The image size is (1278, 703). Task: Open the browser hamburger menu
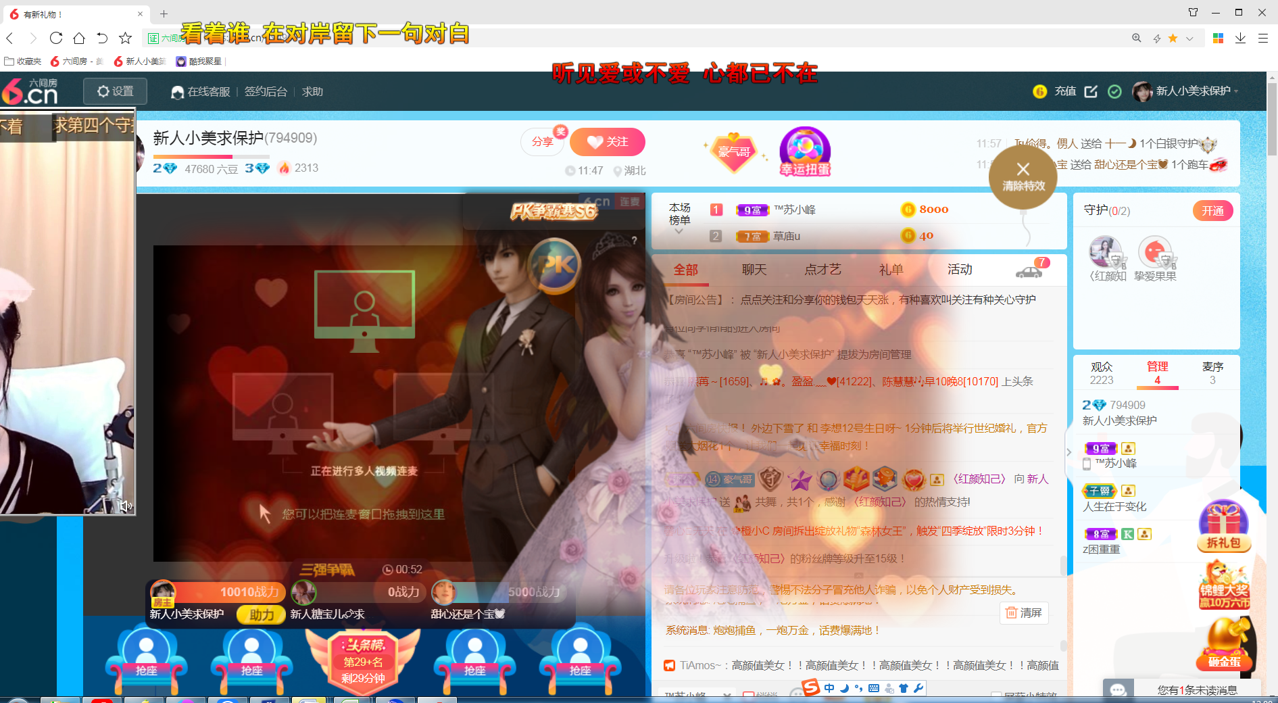click(x=1262, y=39)
